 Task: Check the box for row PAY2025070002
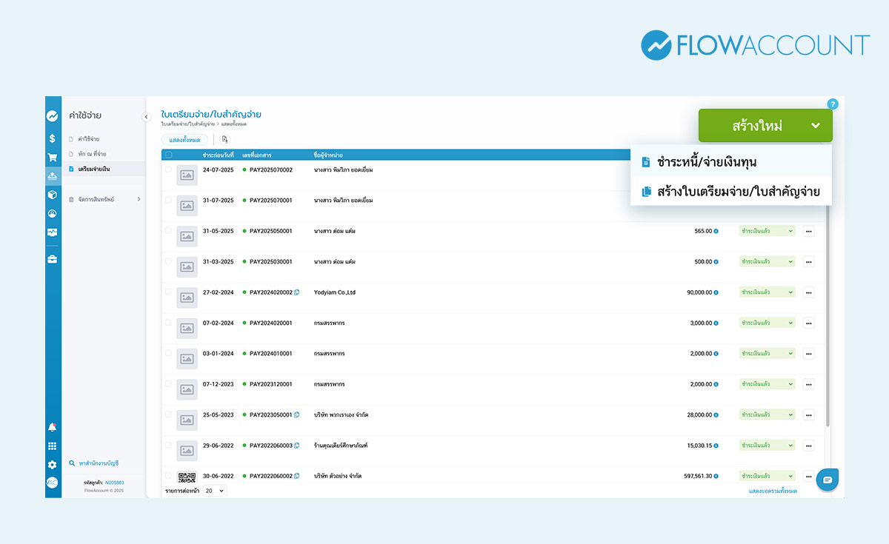pyautogui.click(x=168, y=169)
